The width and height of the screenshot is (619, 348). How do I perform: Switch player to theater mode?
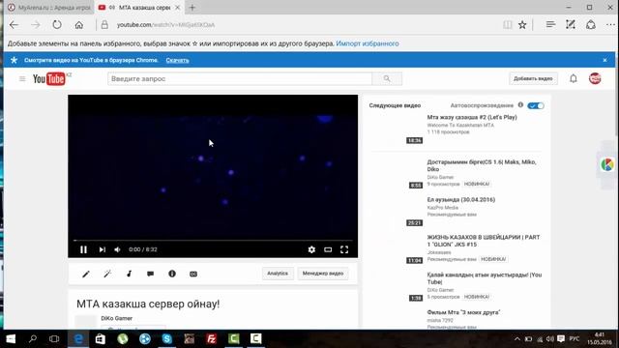tap(328, 249)
